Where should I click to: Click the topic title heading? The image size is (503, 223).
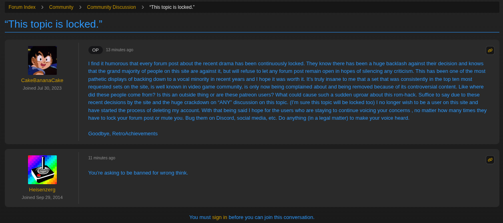click(53, 24)
